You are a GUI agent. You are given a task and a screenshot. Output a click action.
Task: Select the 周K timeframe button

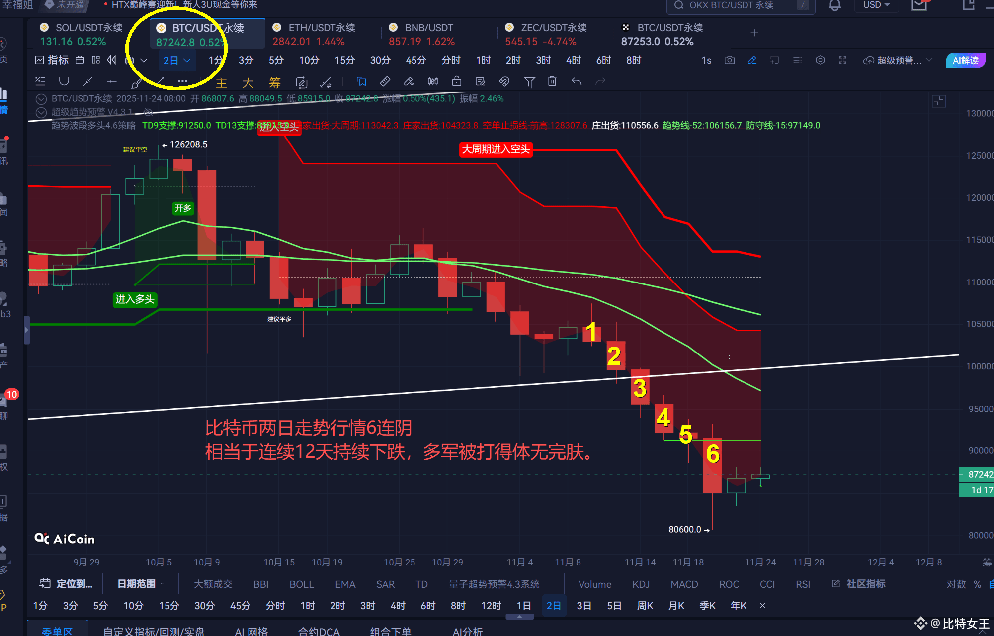click(645, 606)
